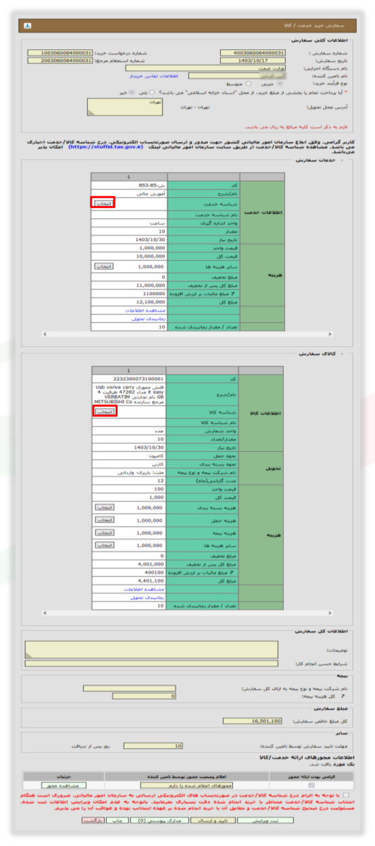Screen dimensions: 375x846
Task: Click the شماره استعلام مرجع field
Action: click(60, 60)
